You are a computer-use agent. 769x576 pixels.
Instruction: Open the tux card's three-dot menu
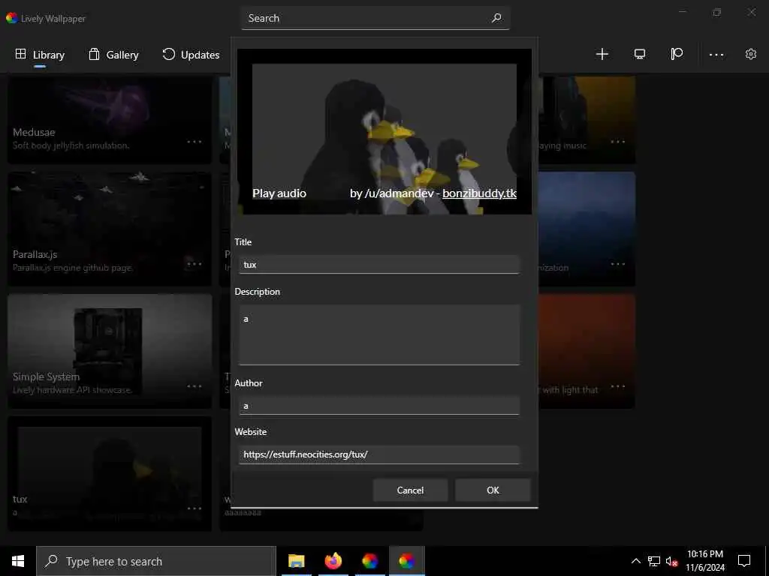coord(195,508)
